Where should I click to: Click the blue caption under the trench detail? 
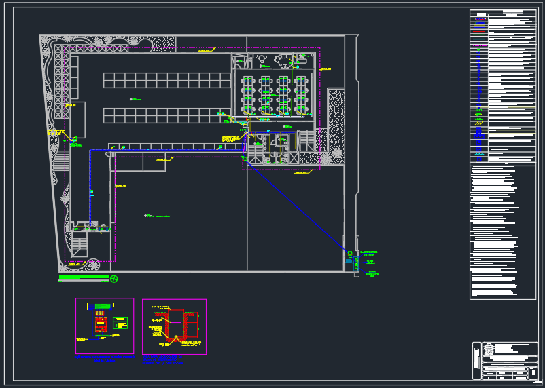coord(162,361)
